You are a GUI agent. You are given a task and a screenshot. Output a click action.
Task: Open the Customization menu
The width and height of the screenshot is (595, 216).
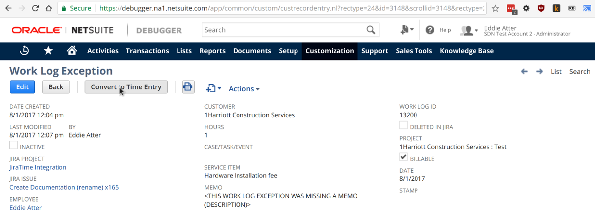pyautogui.click(x=330, y=51)
